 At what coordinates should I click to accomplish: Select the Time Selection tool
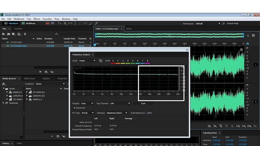click(75, 23)
